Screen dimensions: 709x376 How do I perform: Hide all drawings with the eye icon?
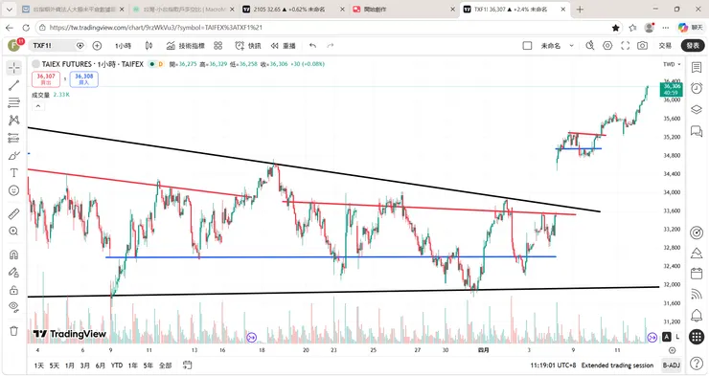(14, 307)
